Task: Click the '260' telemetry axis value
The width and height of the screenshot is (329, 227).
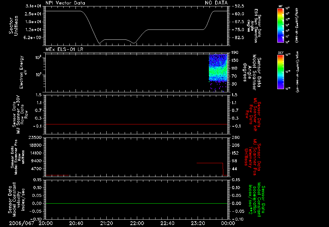Action: [x=235, y=138]
